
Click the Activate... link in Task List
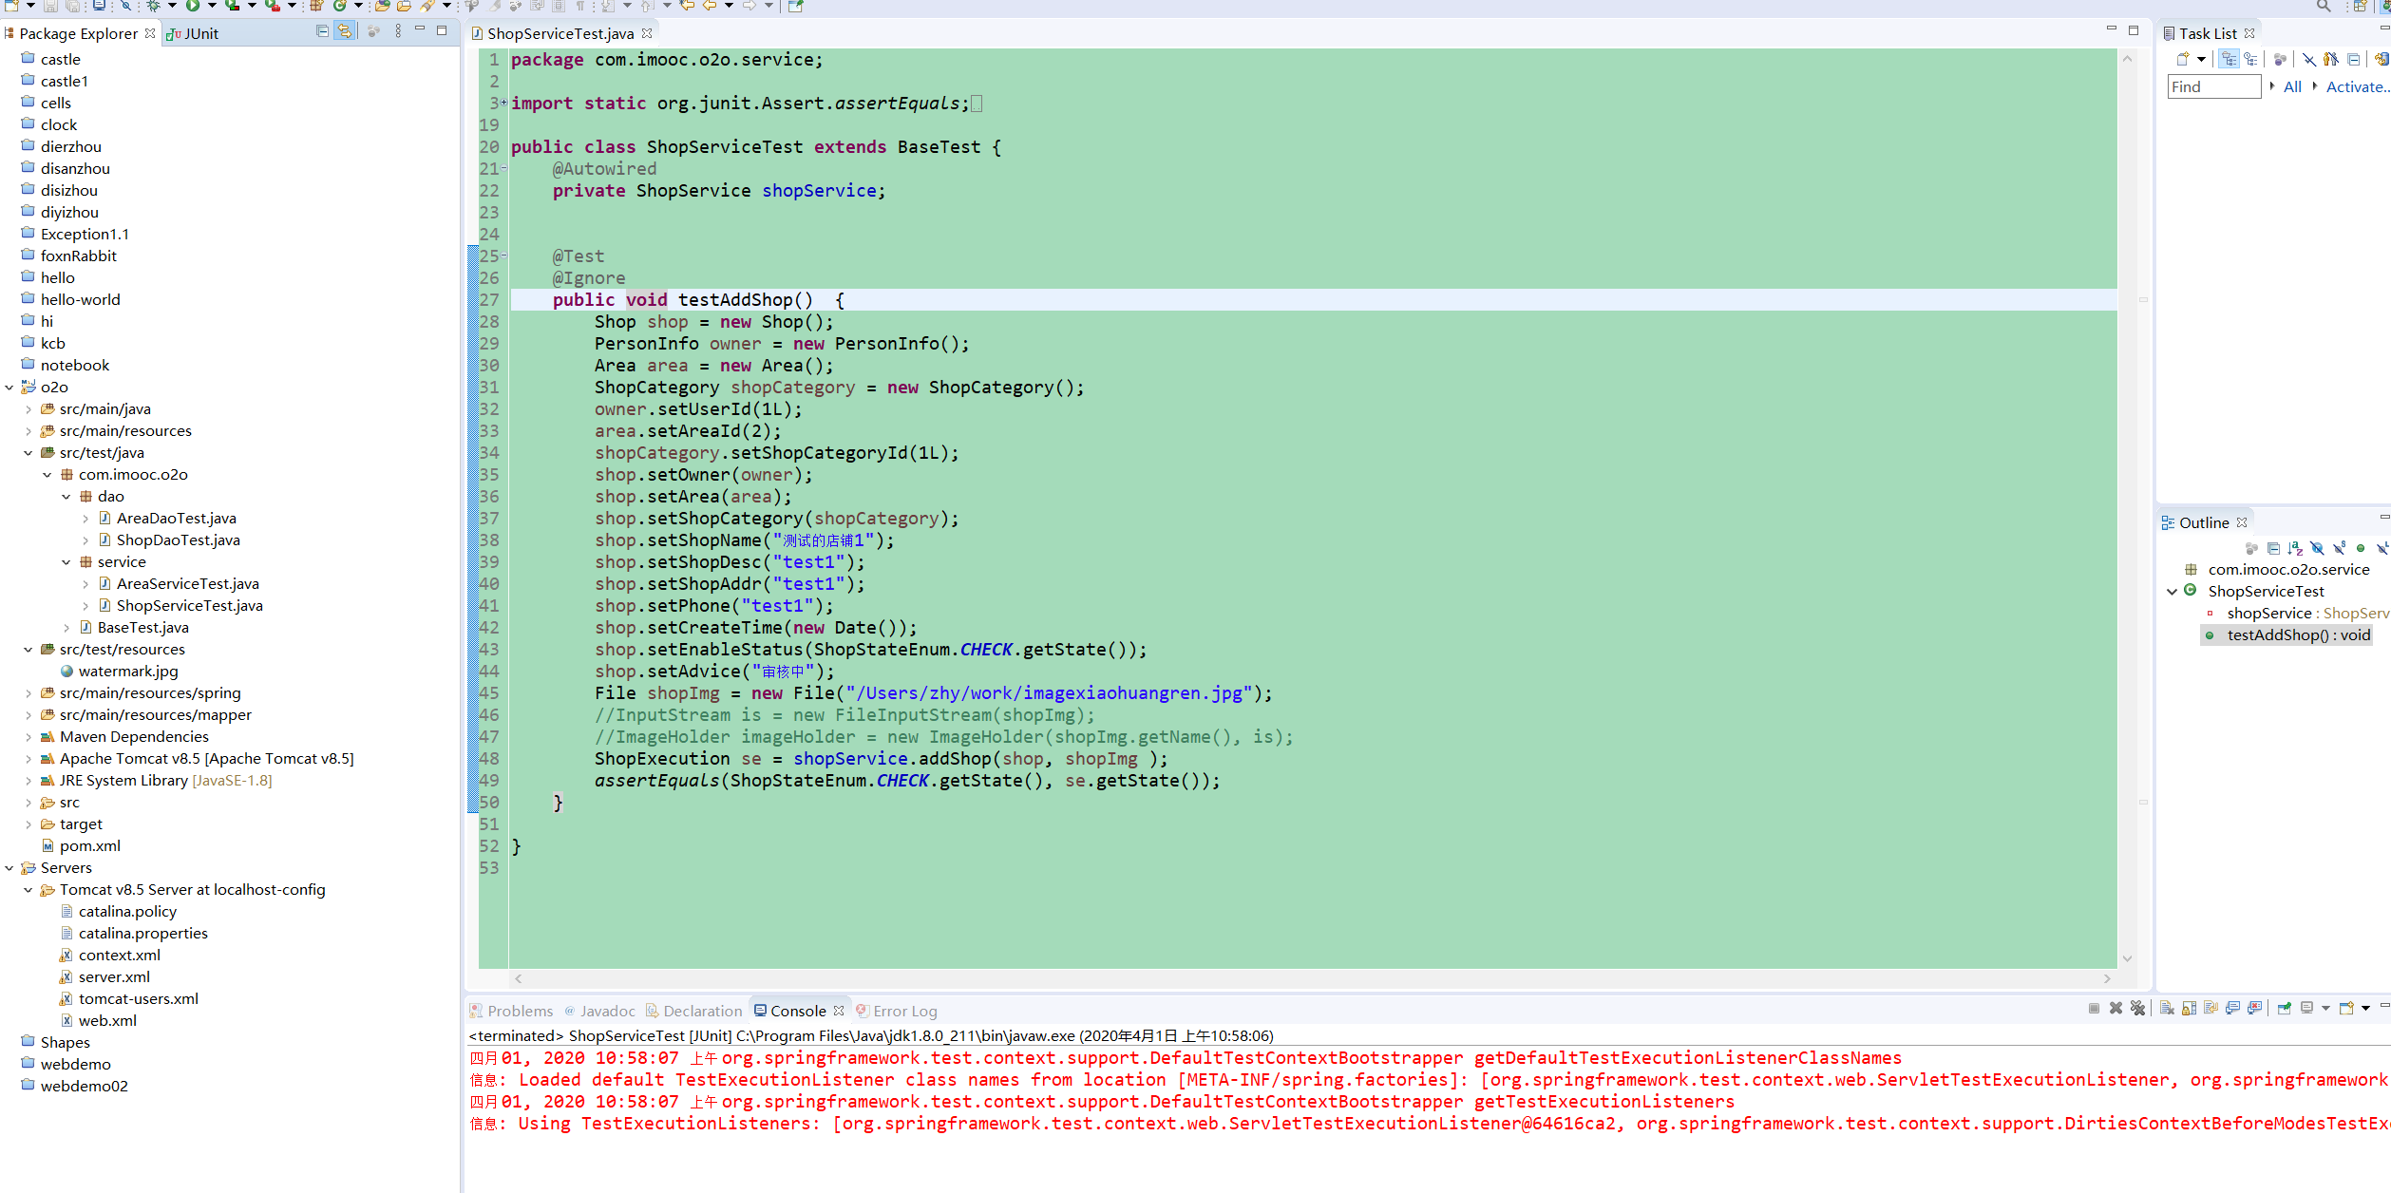pos(2357,86)
